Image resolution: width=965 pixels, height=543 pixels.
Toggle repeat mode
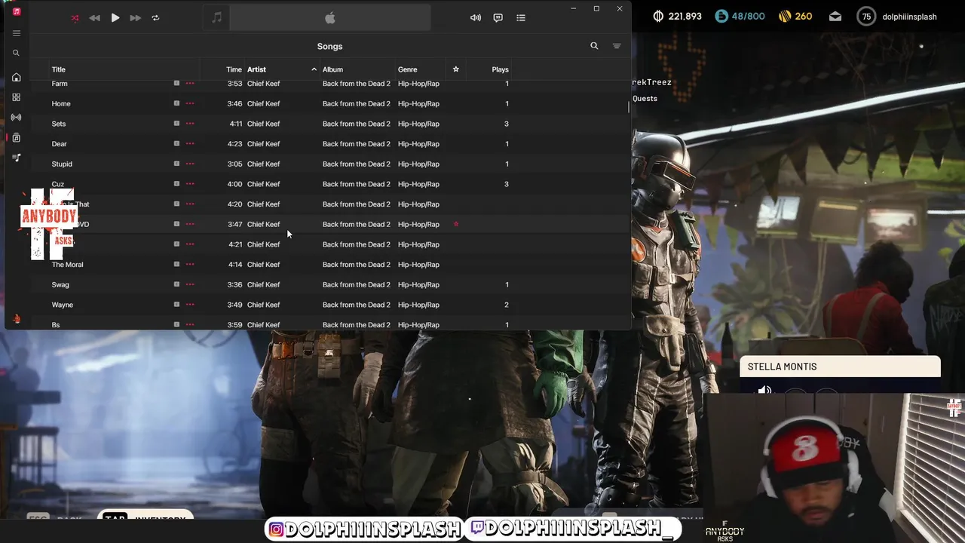click(155, 18)
